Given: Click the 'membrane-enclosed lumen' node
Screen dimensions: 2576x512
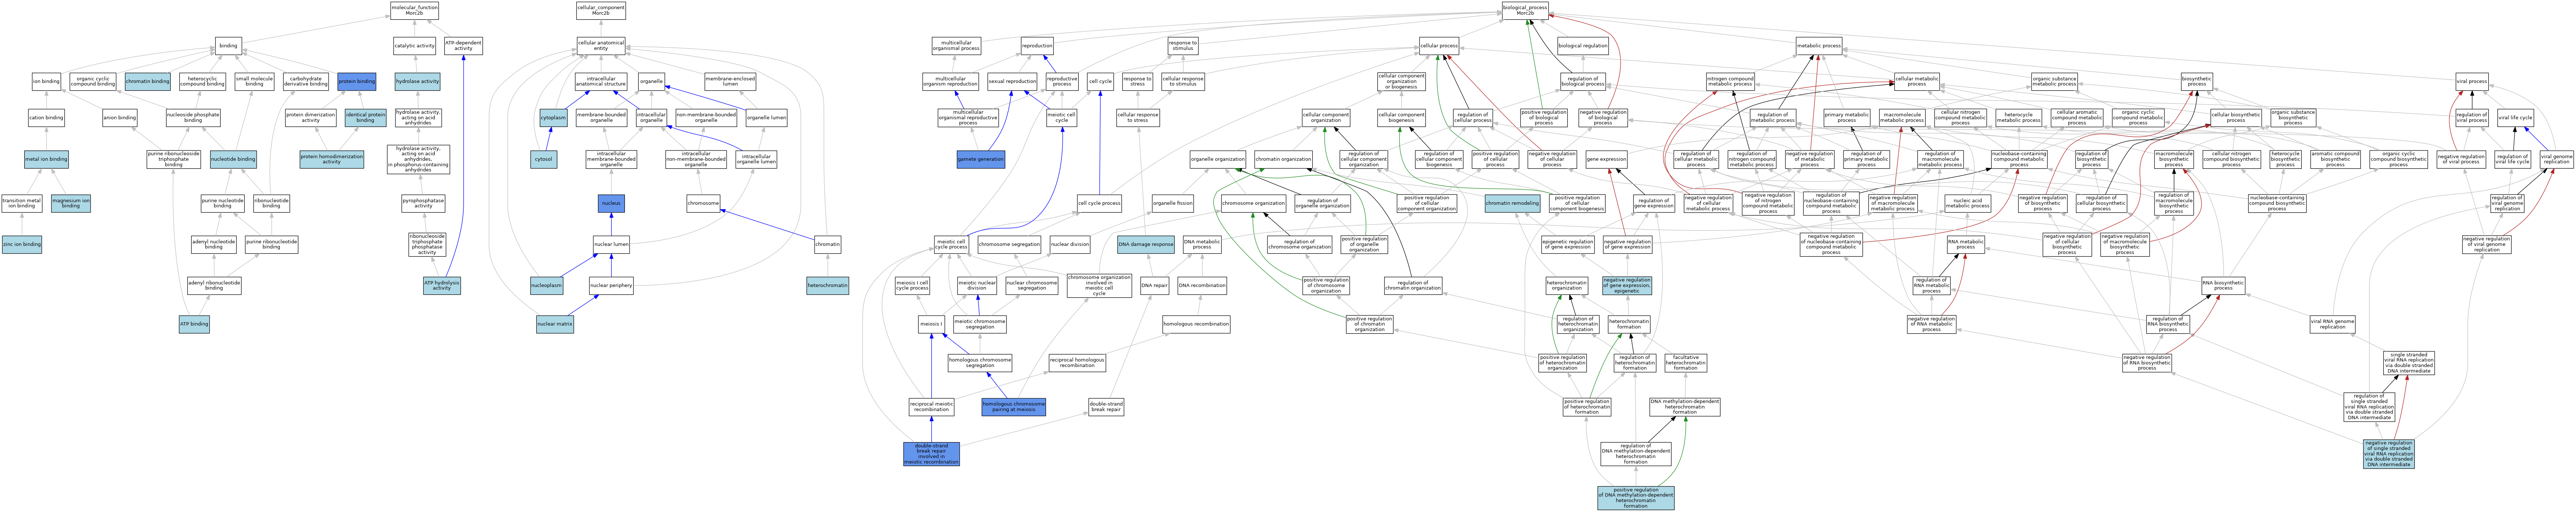Looking at the screenshot, I should point(730,81).
